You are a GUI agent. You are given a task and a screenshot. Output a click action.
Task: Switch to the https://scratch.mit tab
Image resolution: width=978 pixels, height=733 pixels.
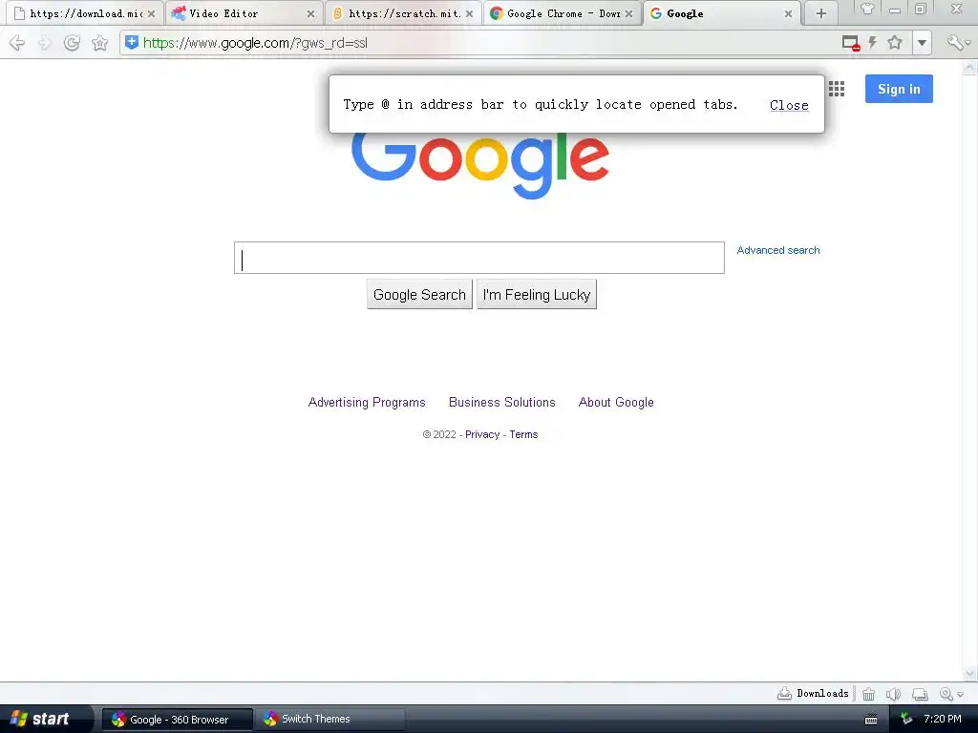coord(404,13)
